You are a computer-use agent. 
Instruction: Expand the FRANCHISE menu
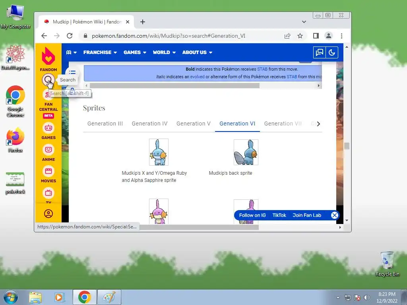click(100, 52)
